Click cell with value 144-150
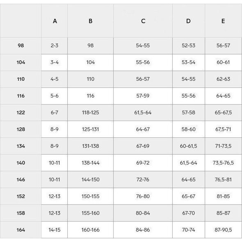 point(90,180)
